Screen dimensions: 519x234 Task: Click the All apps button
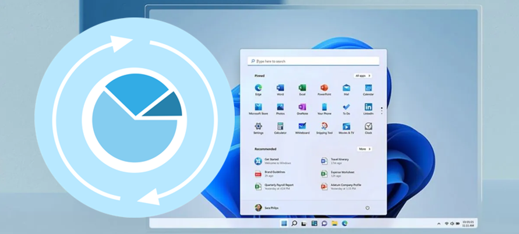click(x=362, y=76)
